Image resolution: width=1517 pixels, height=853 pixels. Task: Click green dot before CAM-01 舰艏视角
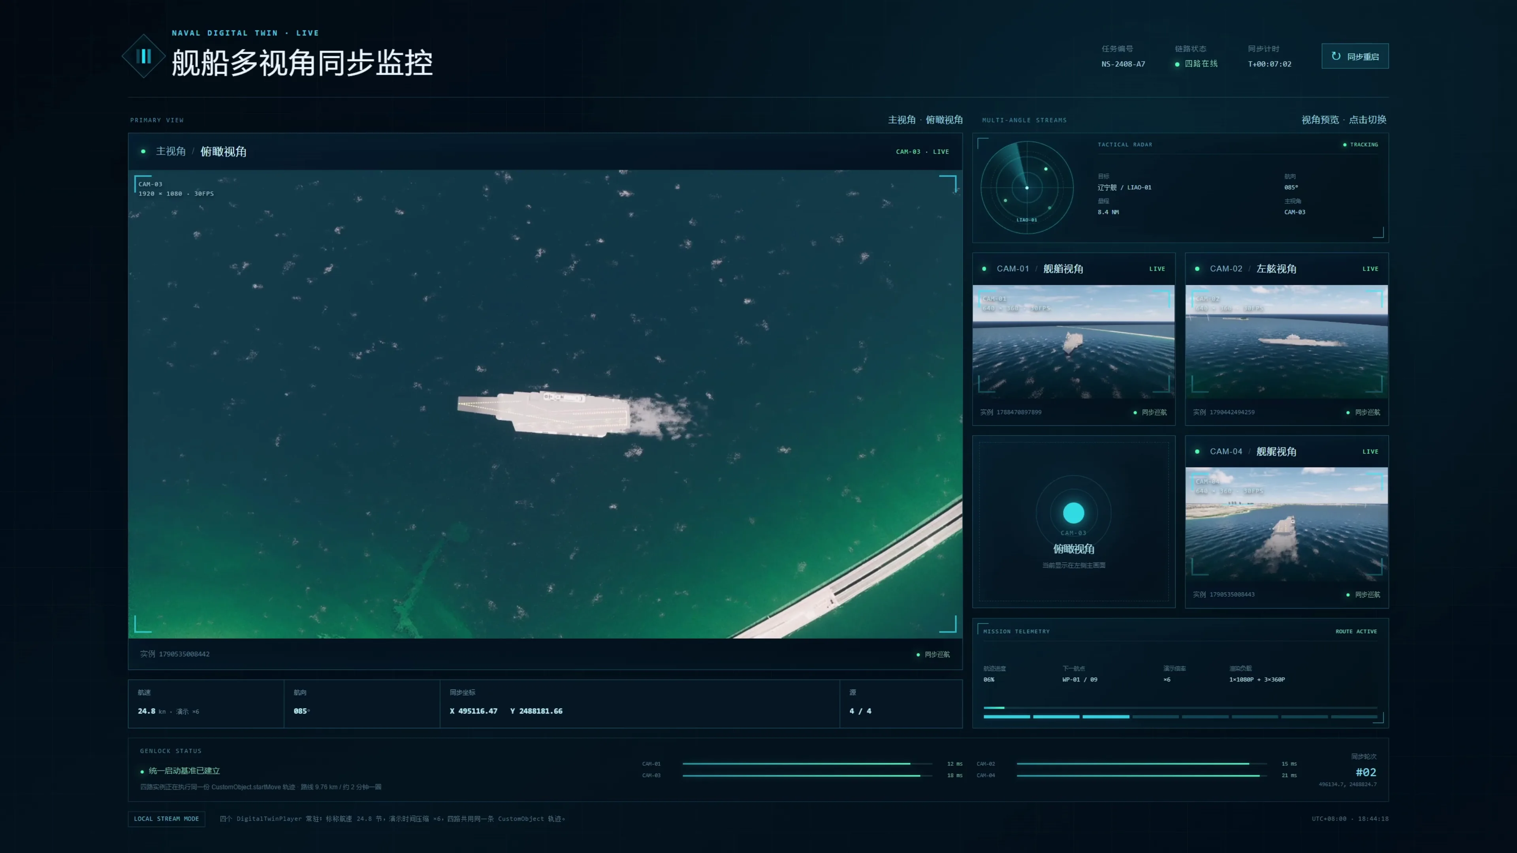pyautogui.click(x=984, y=269)
